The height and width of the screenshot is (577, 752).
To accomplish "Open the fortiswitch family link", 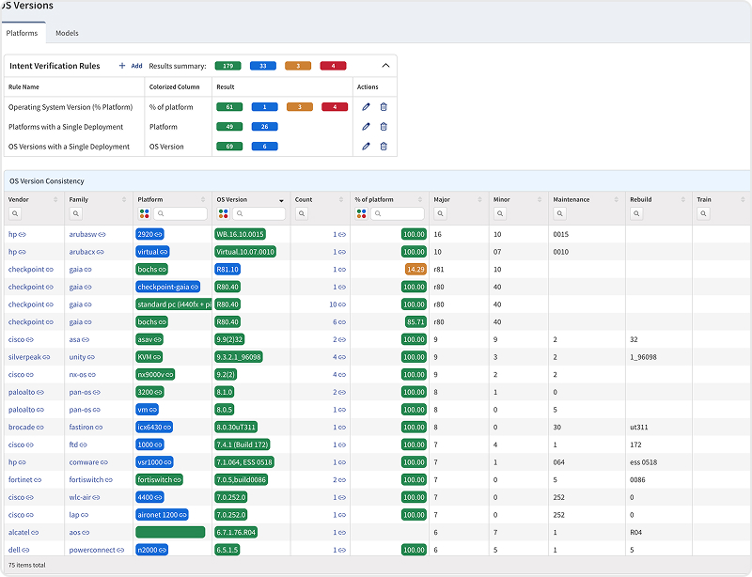I will point(87,480).
